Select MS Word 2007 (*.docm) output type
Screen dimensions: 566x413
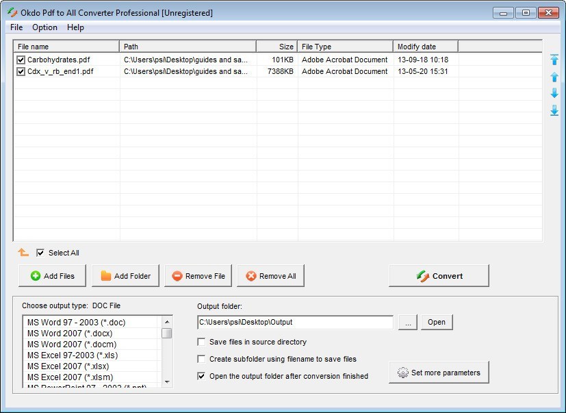[72, 344]
